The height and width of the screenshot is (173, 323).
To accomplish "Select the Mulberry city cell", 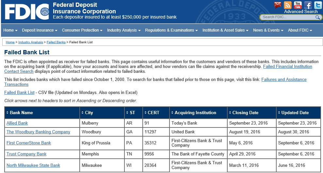I will pos(102,123).
